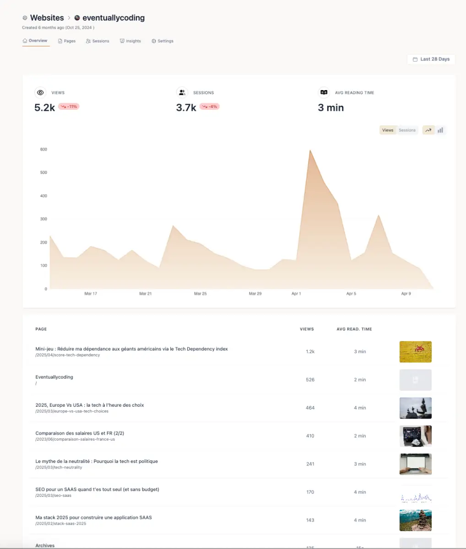Click the mountain lake stack-saas thumbnail
This screenshot has height=549, width=466.
pos(415,520)
